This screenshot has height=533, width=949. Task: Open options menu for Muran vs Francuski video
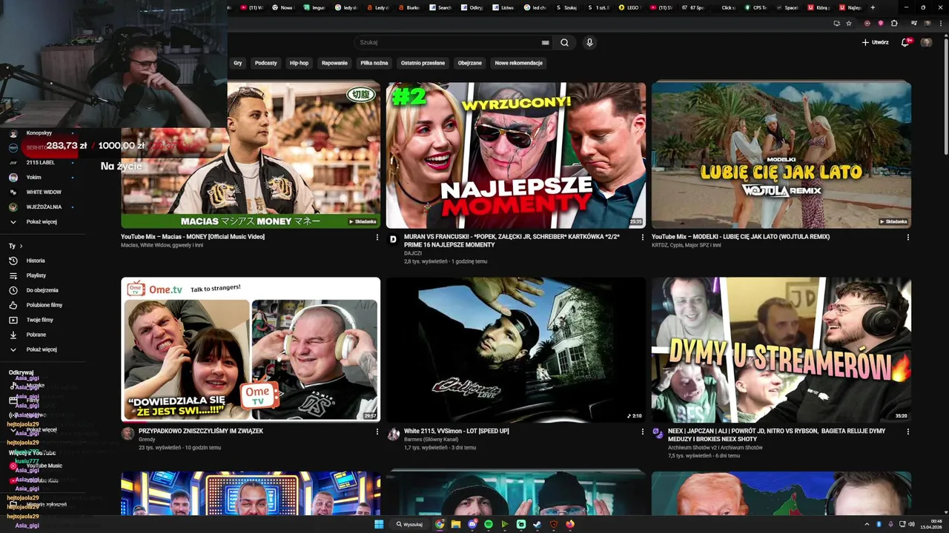pos(642,238)
